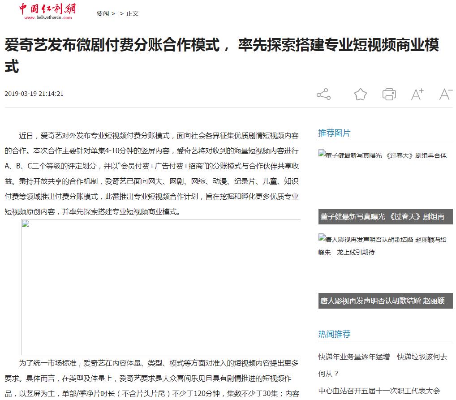Image resolution: width=456 pixels, height=400 pixels.
Task: Click paragraph beginning 近日，爱奇艺对外发布专业短视频
Action: click(x=152, y=173)
